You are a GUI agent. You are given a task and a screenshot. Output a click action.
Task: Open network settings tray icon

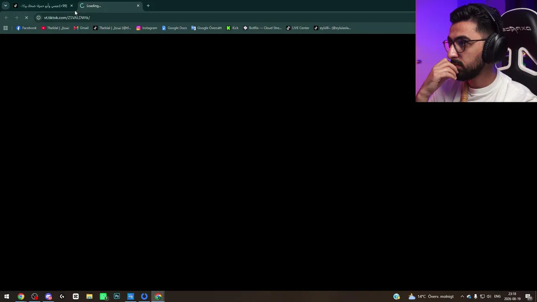pyautogui.click(x=482, y=297)
